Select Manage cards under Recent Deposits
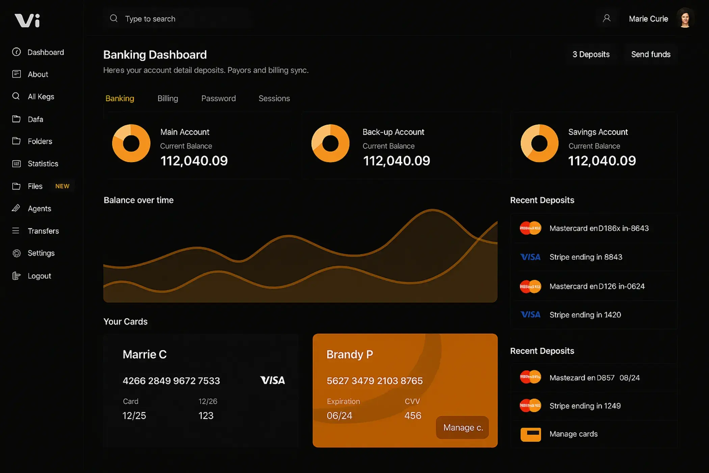Image resolution: width=709 pixels, height=473 pixels. [573, 434]
